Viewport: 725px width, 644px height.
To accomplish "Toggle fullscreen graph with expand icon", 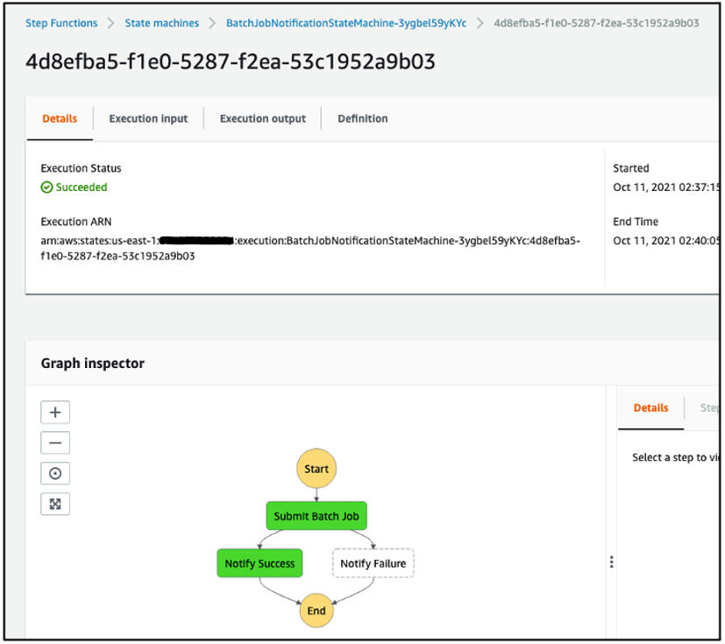I will coord(55,504).
